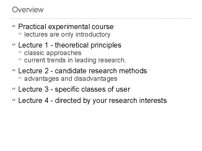Click the 'advantages and disadvantages' sub-item
Image resolution: width=202 pixels, height=151 pixels.
click(71, 79)
